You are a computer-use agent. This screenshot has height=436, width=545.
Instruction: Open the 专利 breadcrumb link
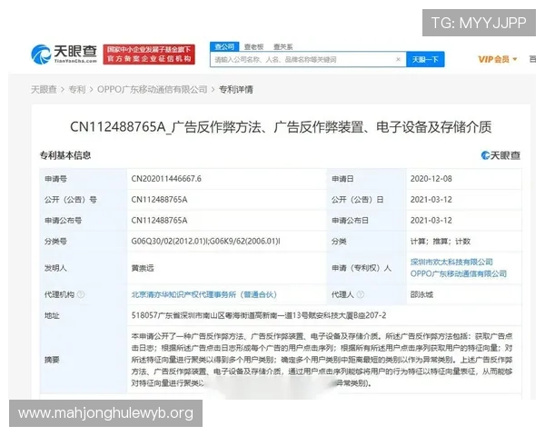(77, 90)
